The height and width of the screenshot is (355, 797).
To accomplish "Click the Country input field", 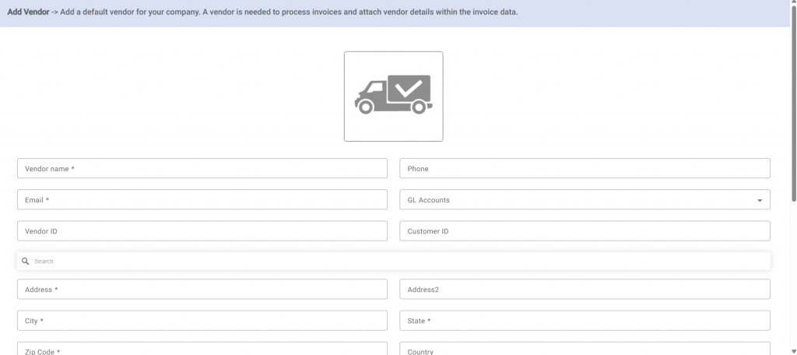I will [x=585, y=350].
